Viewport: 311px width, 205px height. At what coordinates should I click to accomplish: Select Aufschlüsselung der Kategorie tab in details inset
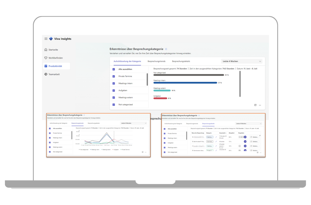pyautogui.click(x=173, y=124)
